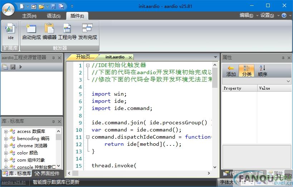Click the aardio v25.81 status bar link
Screen dimensions: 293x187
tap(14, 182)
